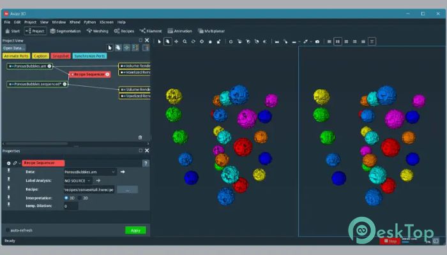Select the 2D interpretation radio button
Image resolution: width=447 pixels, height=255 pixels.
tap(80, 198)
